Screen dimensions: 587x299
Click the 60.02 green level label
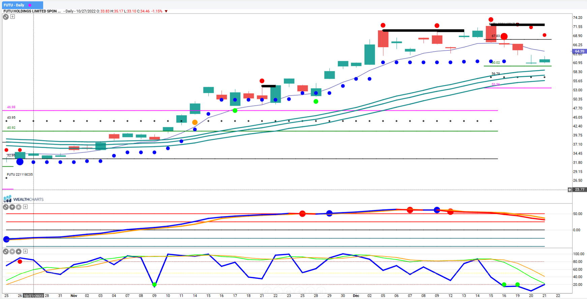pos(496,63)
